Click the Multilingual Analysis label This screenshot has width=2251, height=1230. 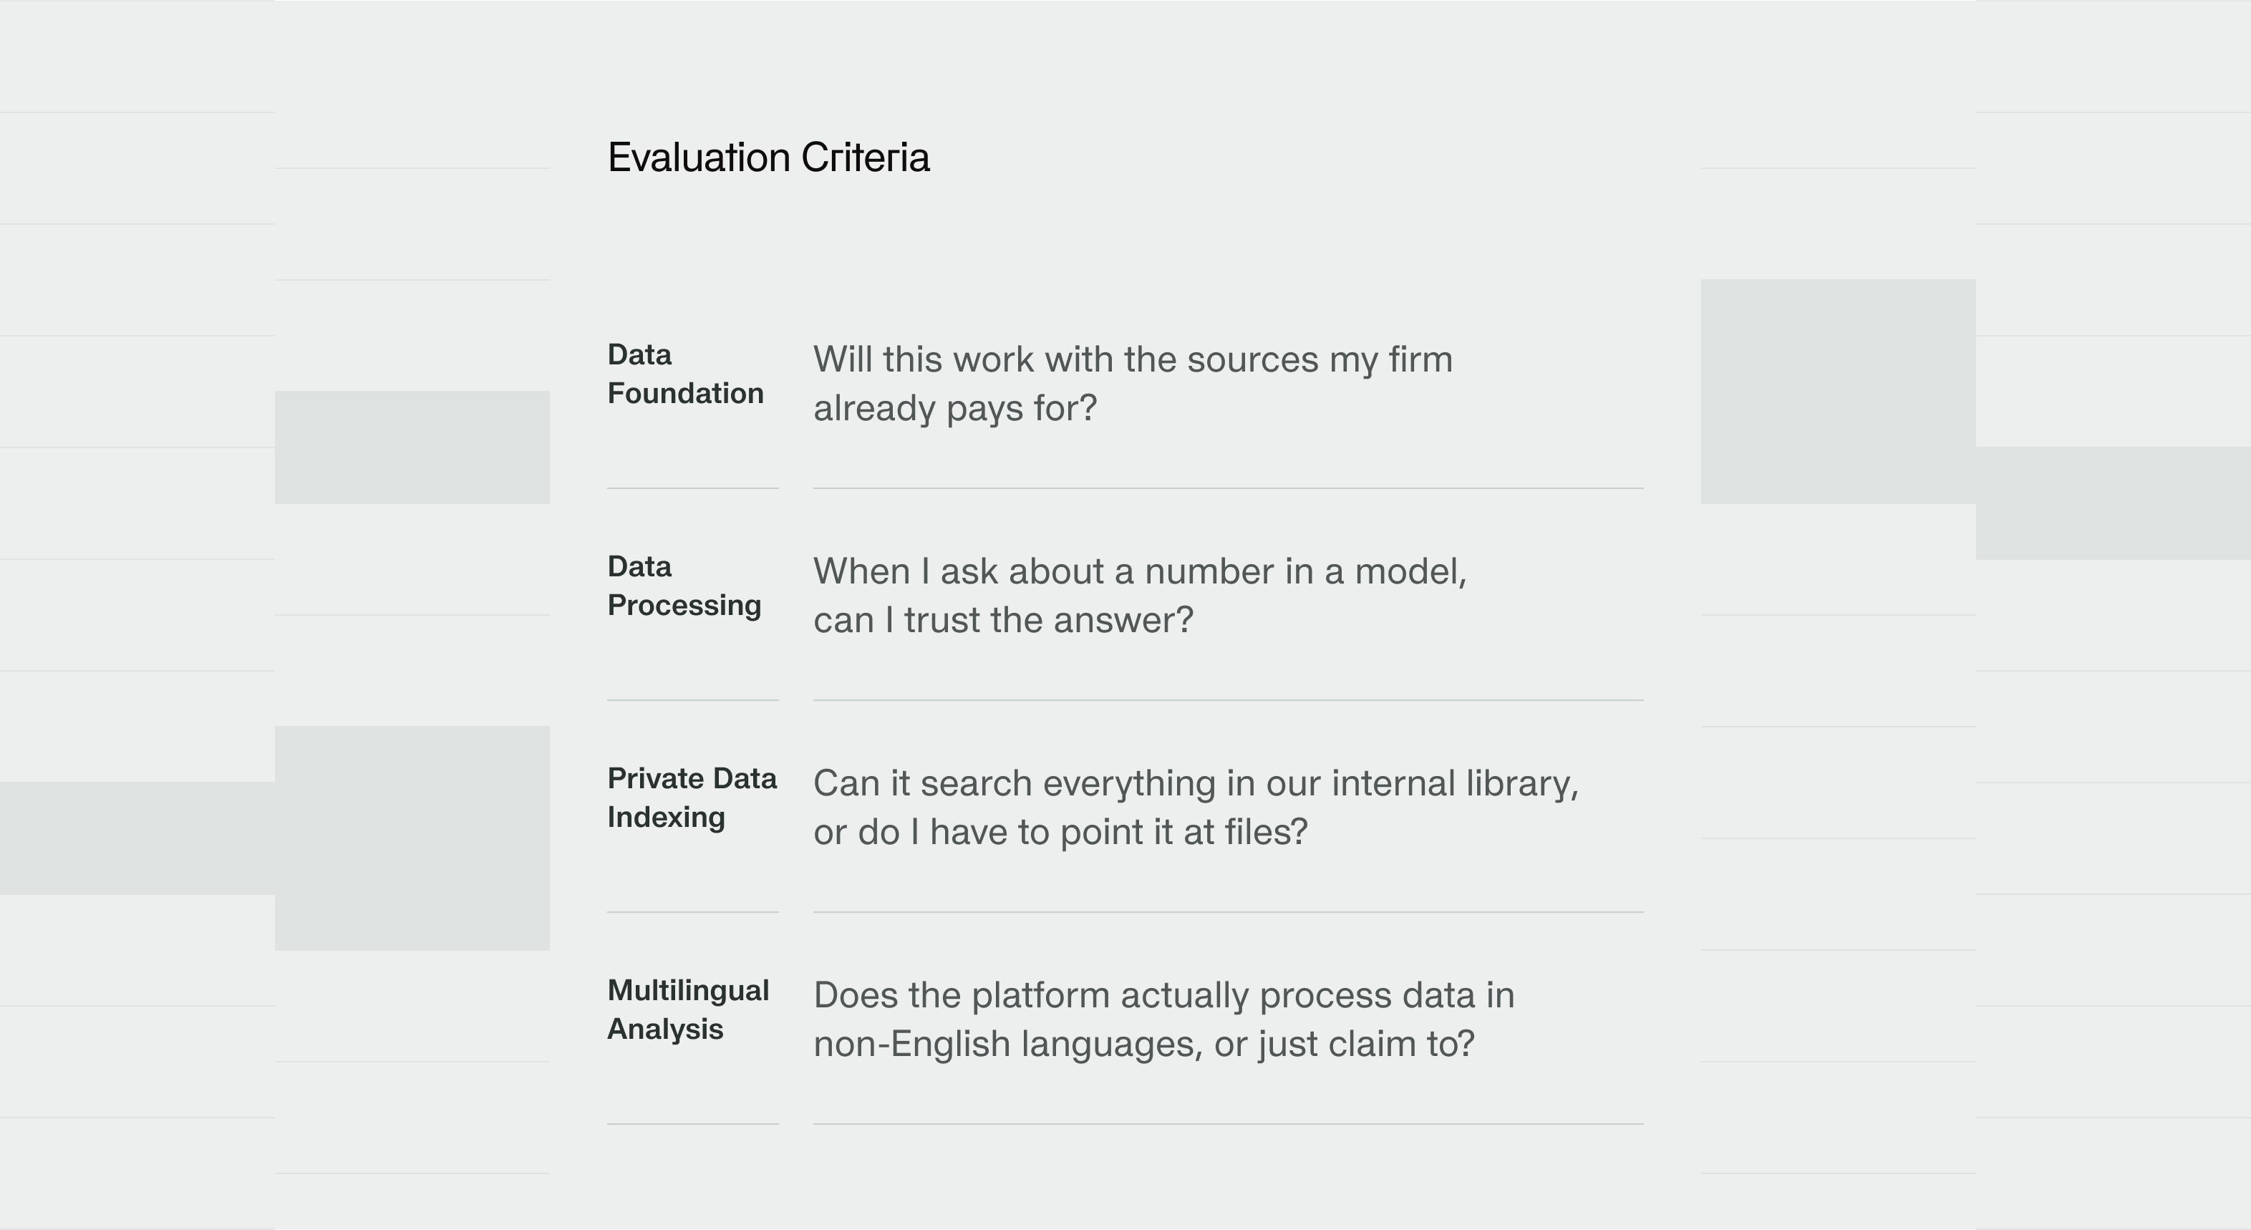click(688, 1010)
